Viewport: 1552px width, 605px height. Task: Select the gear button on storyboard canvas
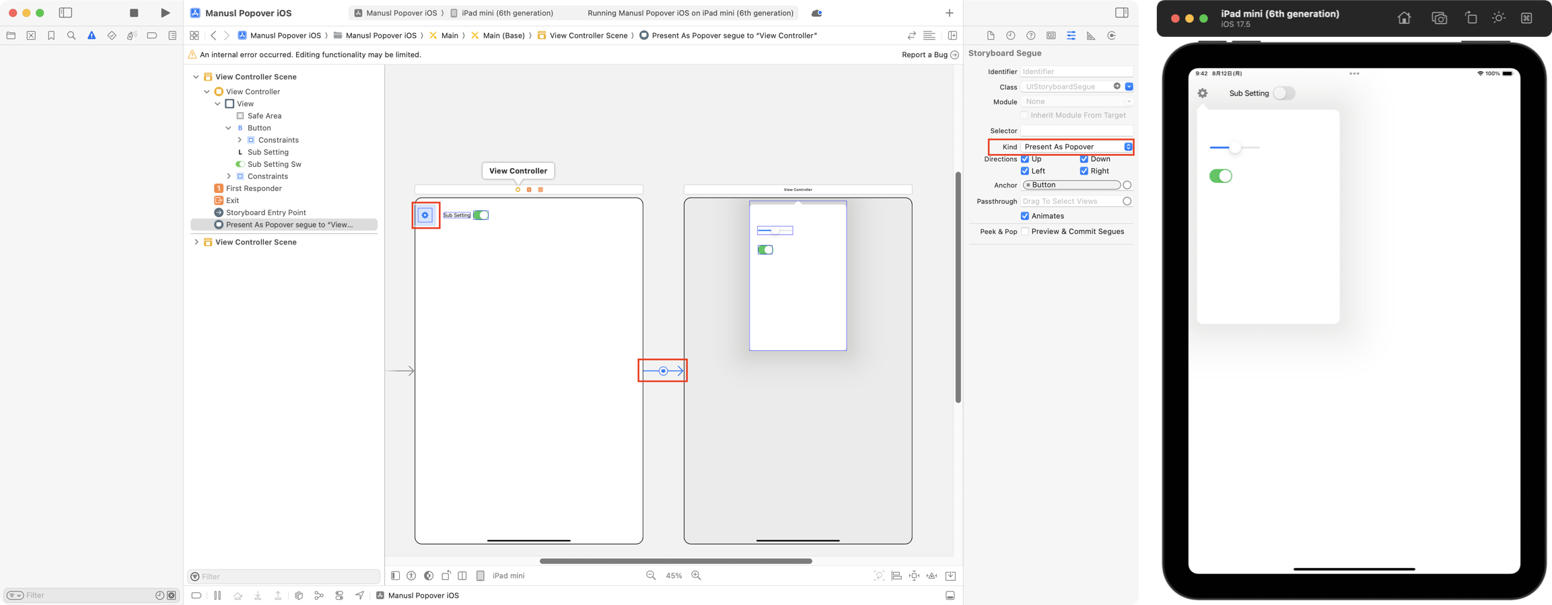point(425,215)
